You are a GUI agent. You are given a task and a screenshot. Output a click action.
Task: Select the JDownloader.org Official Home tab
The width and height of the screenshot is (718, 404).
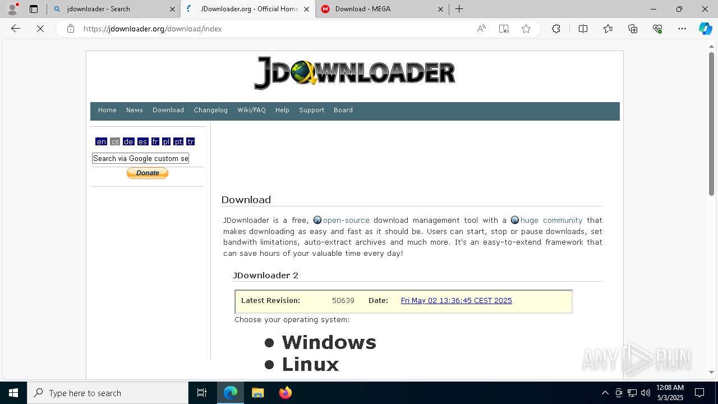pyautogui.click(x=247, y=9)
